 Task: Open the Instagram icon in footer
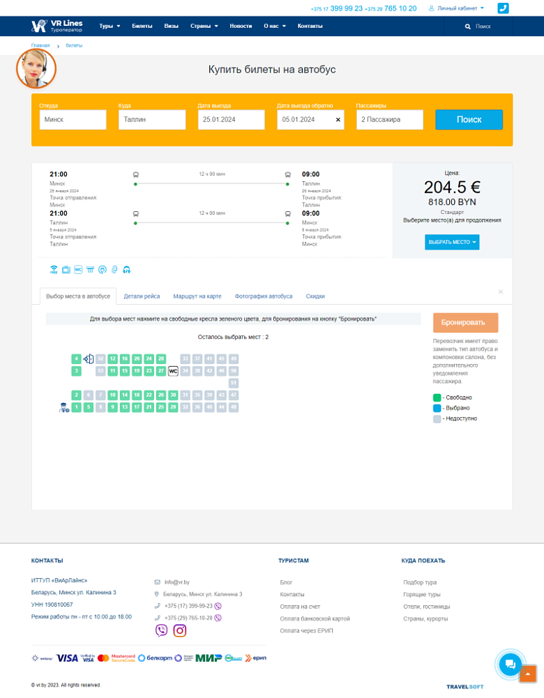click(x=180, y=630)
